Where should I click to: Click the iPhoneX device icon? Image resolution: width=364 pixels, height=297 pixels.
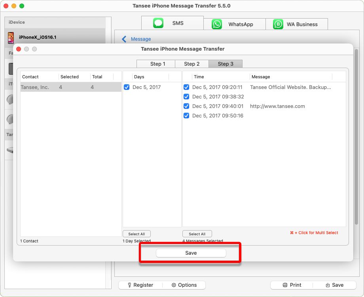(11, 38)
